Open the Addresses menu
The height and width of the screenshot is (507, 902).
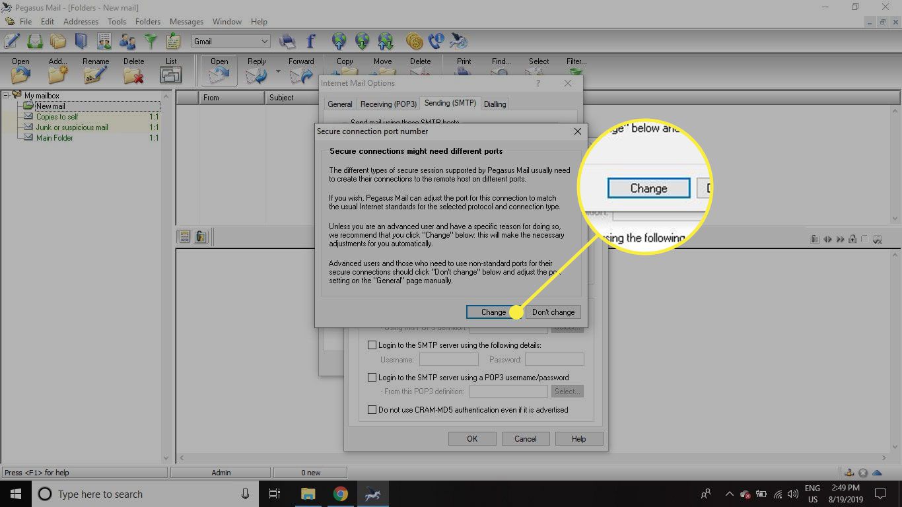(x=81, y=22)
